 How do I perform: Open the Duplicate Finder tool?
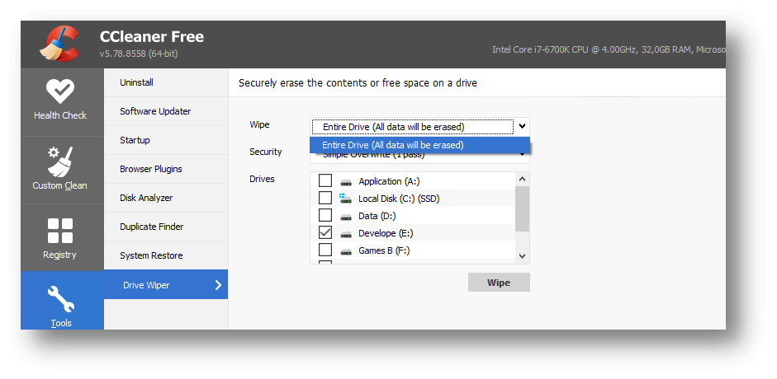[x=166, y=227]
